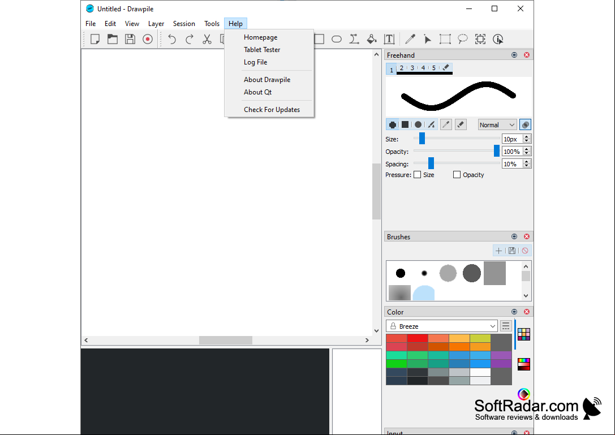Overwrite brush preset with save icon in Brushes

pos(512,251)
